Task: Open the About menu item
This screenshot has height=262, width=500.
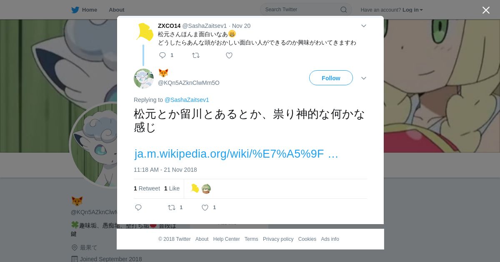Action: [117, 10]
